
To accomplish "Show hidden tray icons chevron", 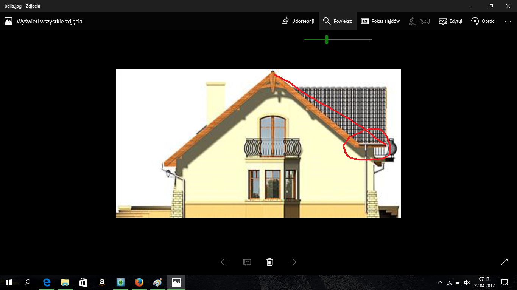I will point(440,282).
